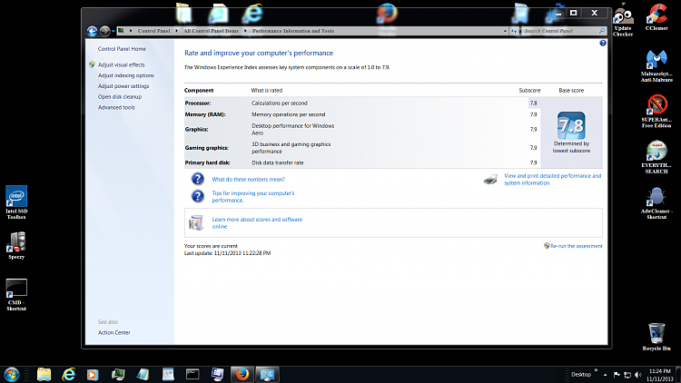Open Recycle Bin desktop icon
The image size is (681, 383).
(x=656, y=337)
